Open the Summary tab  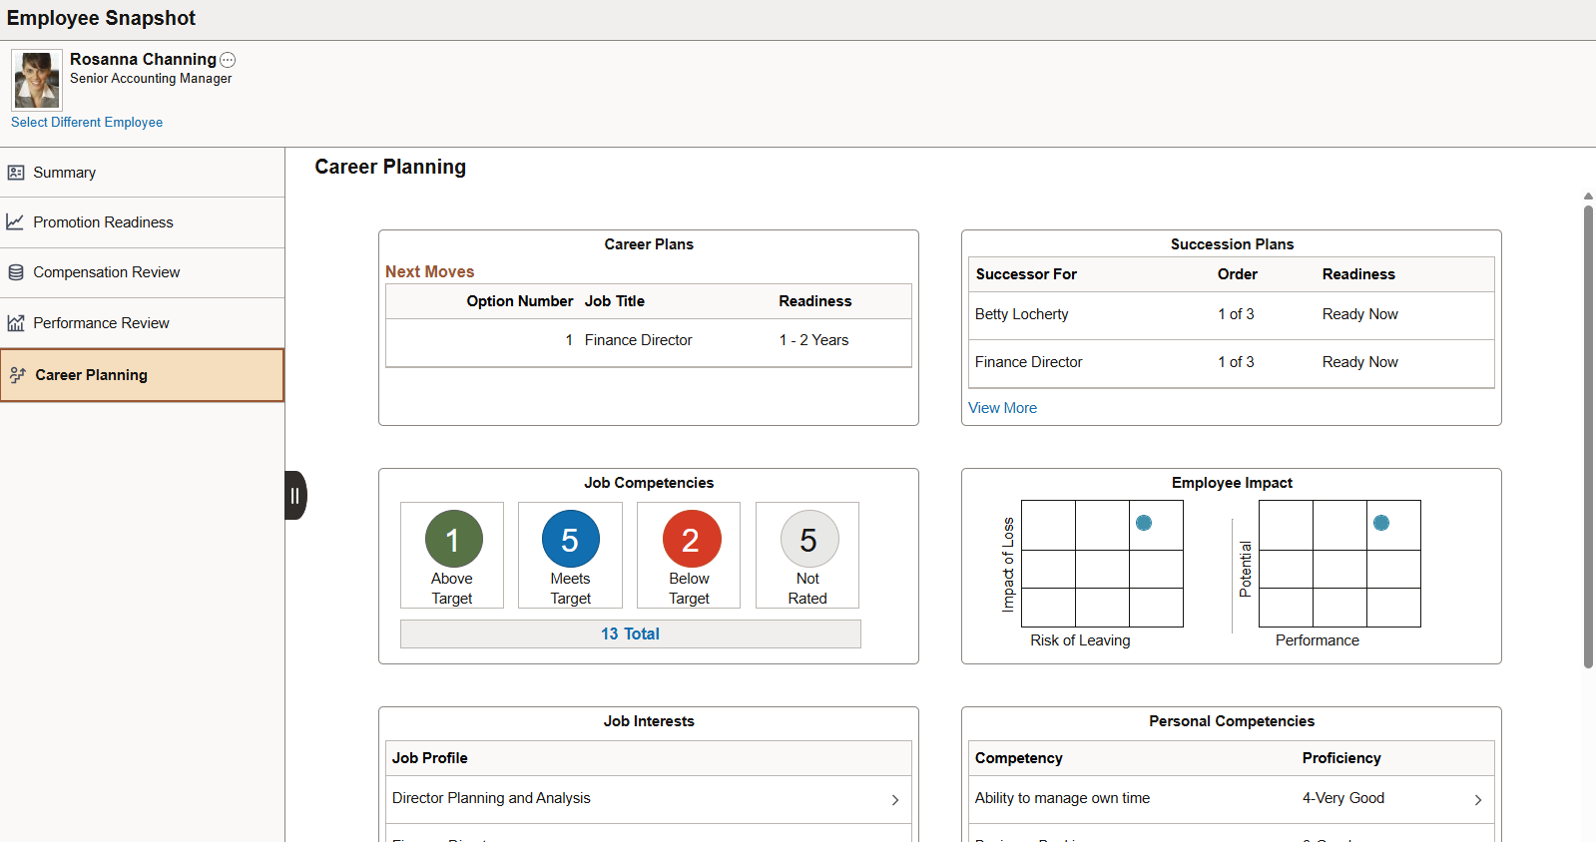[143, 173]
